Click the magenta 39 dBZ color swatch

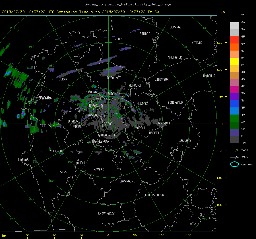tap(234, 90)
